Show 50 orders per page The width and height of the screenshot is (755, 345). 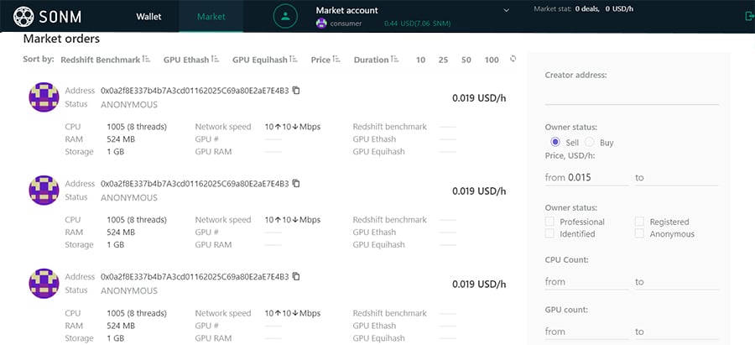coord(466,60)
